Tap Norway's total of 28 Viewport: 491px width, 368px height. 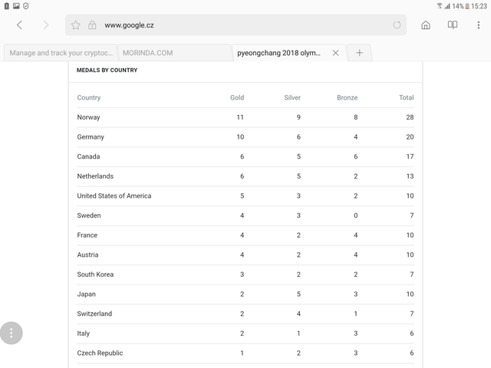[x=410, y=117]
